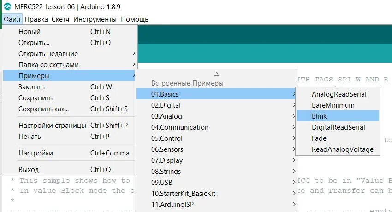Open the ReadAnalogVoltage example
Screen dimensions: 392x212
pyautogui.click(x=338, y=149)
